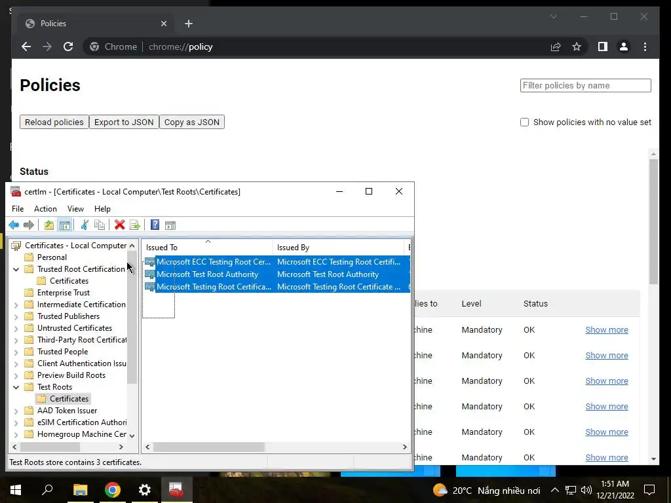
Task: Sort by Issued By column header
Action: coord(338,247)
